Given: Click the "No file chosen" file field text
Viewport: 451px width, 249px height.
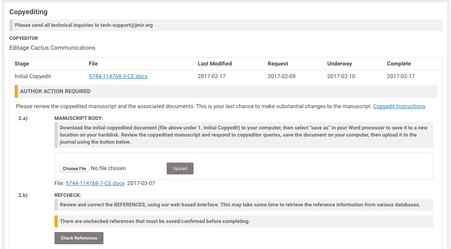Looking at the screenshot, I should coord(108,168).
